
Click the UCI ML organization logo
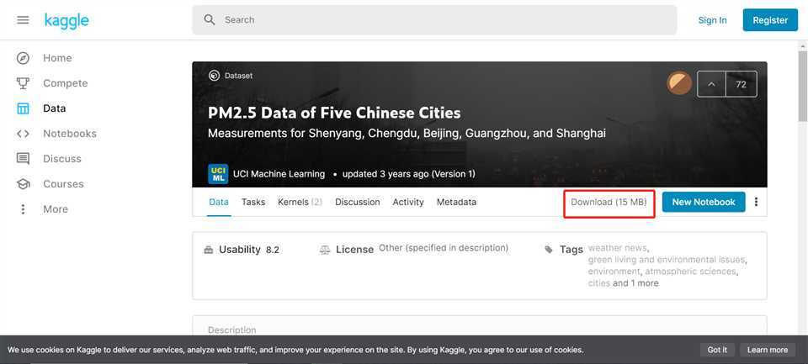218,174
